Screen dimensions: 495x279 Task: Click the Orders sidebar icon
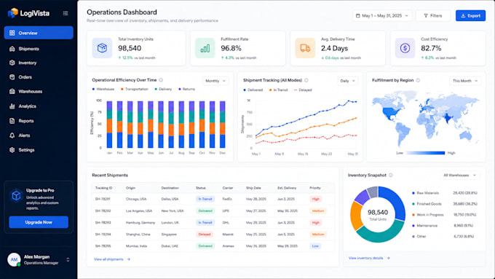[12, 76]
